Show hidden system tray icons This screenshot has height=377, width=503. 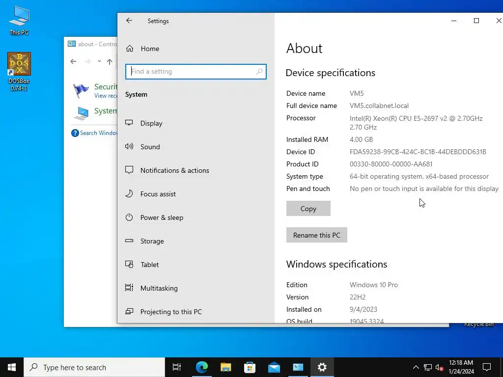click(416, 367)
